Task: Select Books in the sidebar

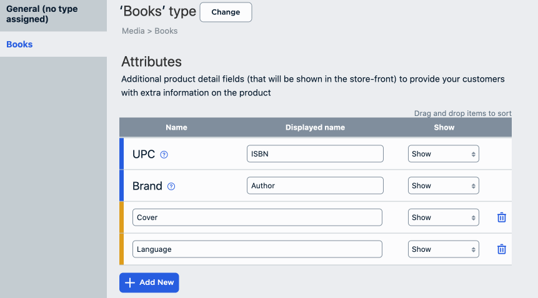Action: (19, 45)
